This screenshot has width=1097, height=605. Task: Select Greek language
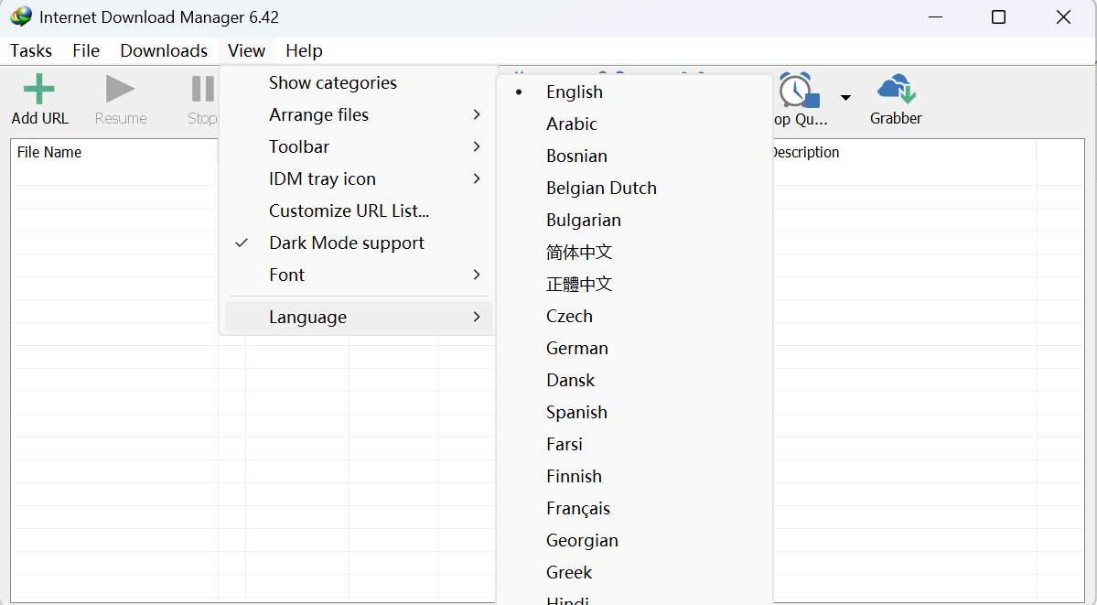[x=634, y=573]
